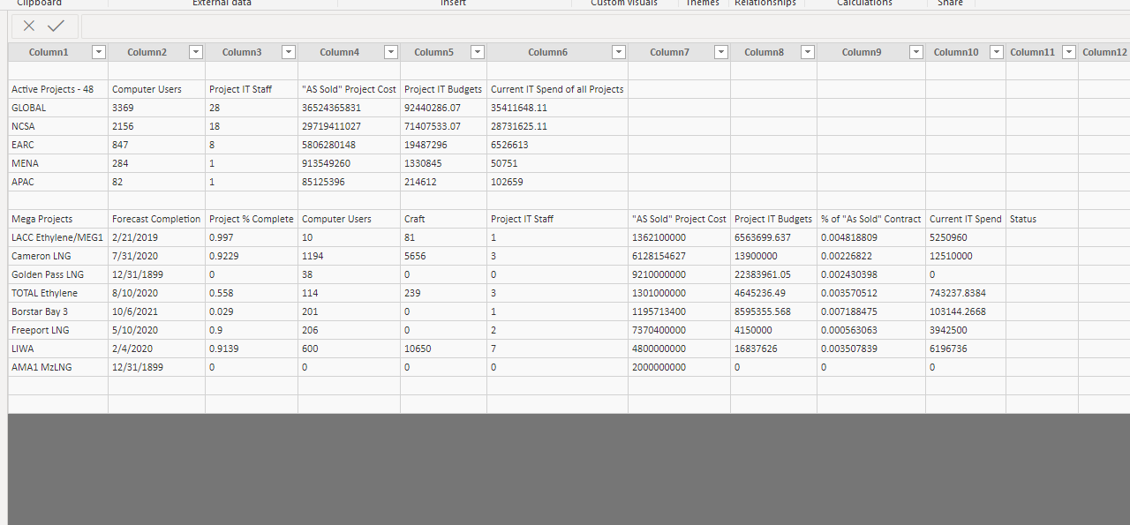Open Column10 filter dropdown arrow
The width and height of the screenshot is (1130, 525).
996,52
